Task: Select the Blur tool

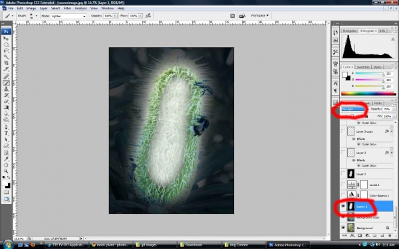Action: [x=6, y=114]
